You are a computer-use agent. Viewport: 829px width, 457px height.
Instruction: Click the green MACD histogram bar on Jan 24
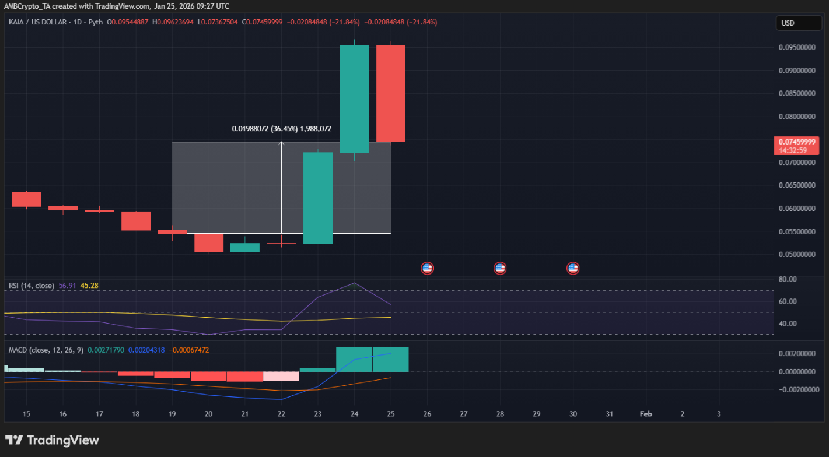point(354,359)
